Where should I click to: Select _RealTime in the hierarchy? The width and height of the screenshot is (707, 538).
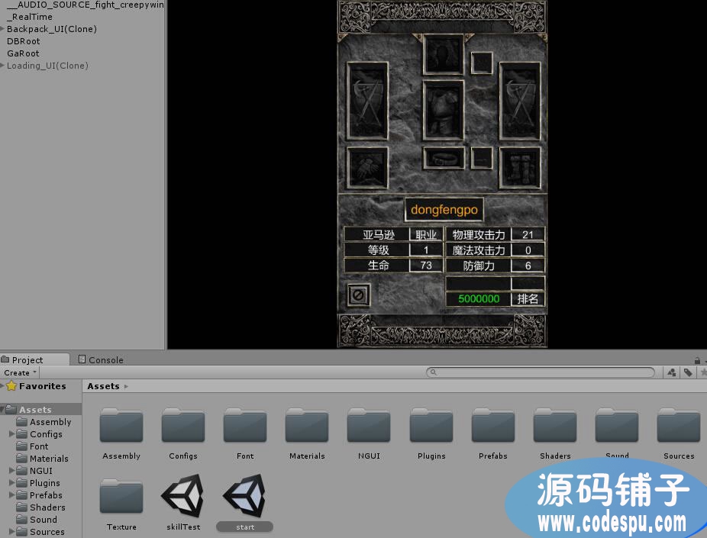30,17
